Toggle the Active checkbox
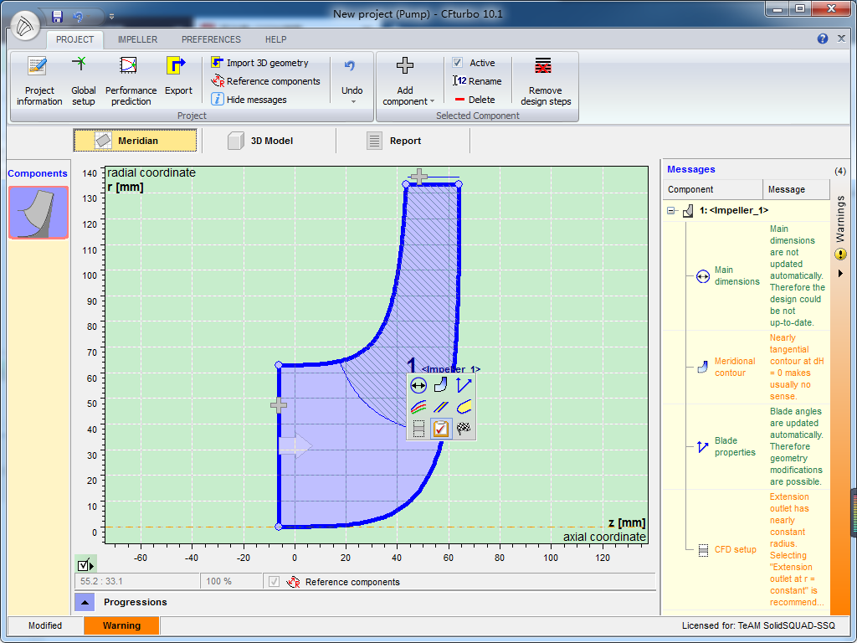 tap(458, 63)
